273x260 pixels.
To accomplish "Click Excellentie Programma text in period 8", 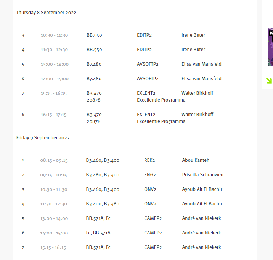I will tap(161, 121).
